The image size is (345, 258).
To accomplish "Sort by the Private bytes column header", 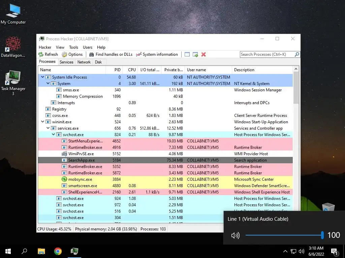I will [173, 70].
